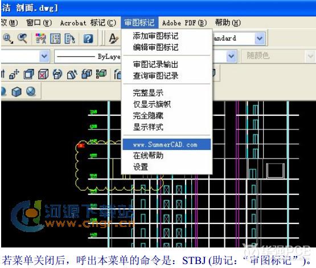This screenshot has height=268, width=316.
Task: Click the tool palettes grid icon
Action: [x=55, y=39]
